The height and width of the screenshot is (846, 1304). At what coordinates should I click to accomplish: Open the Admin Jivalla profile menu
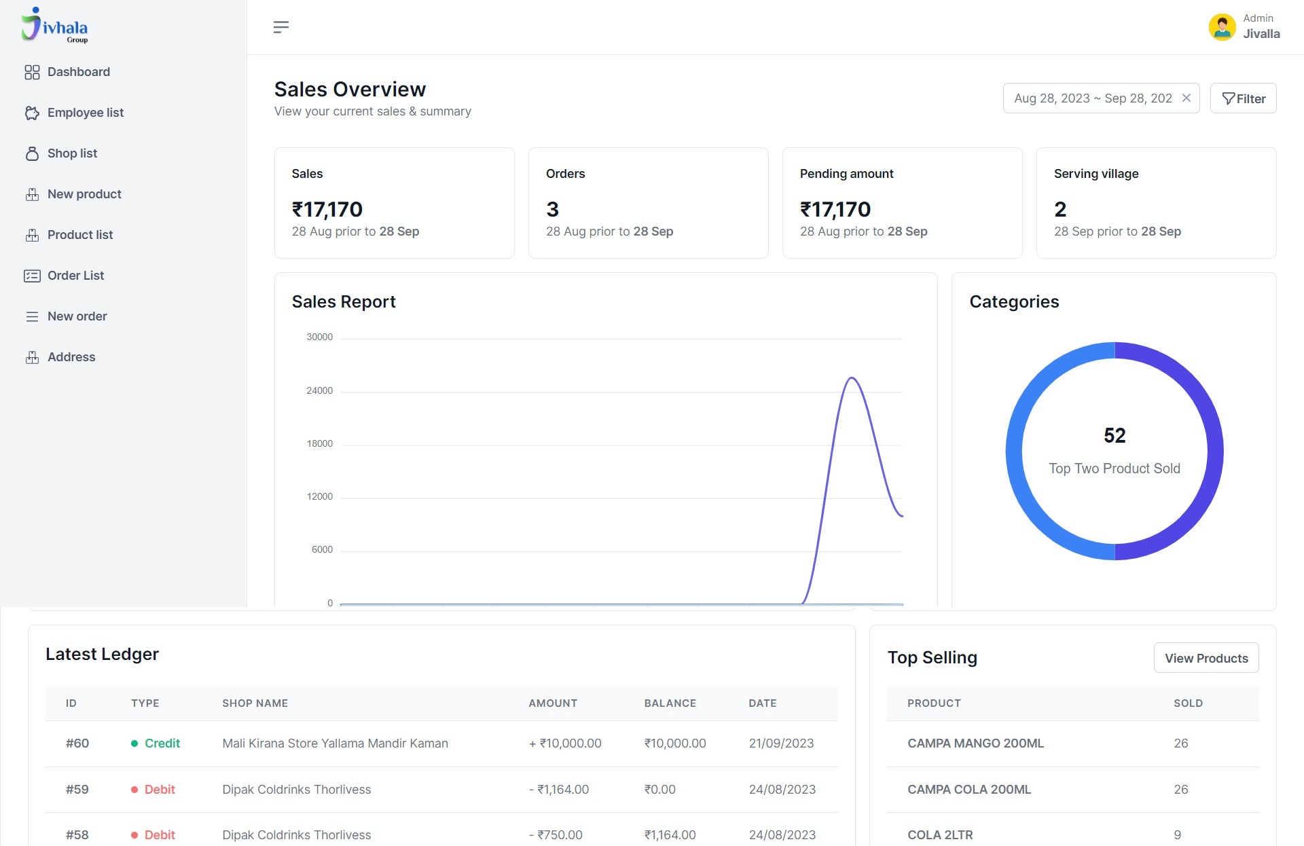(1261, 27)
